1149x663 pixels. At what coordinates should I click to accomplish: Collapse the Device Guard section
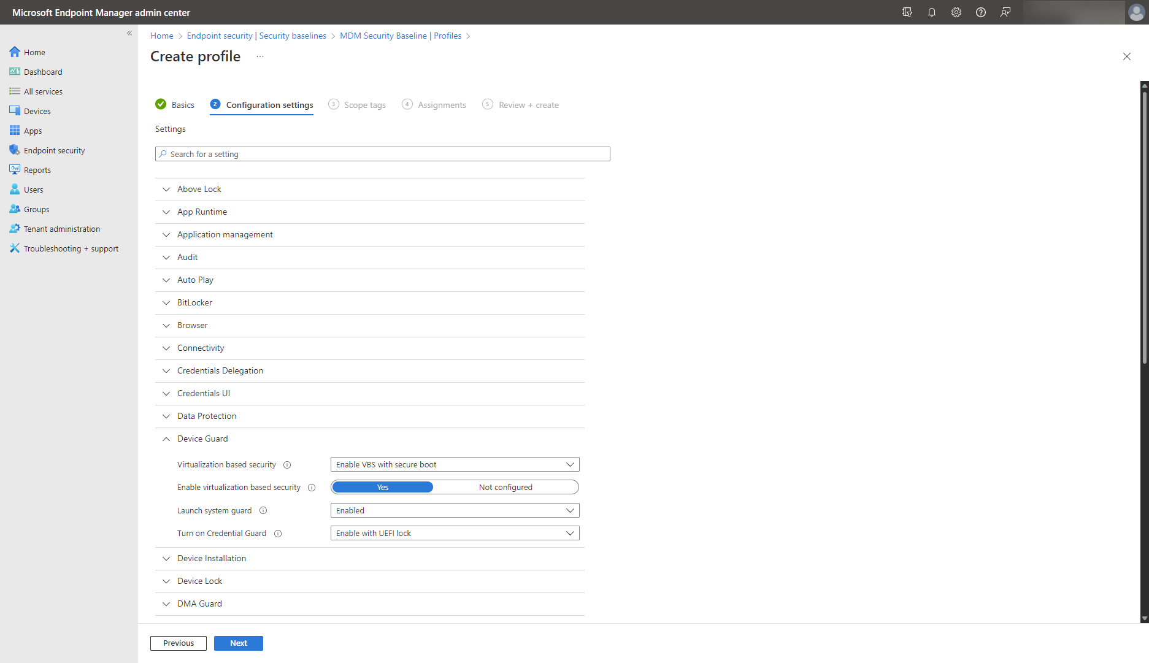(x=370, y=439)
